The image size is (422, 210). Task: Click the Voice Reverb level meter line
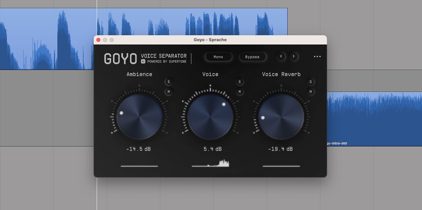281,166
